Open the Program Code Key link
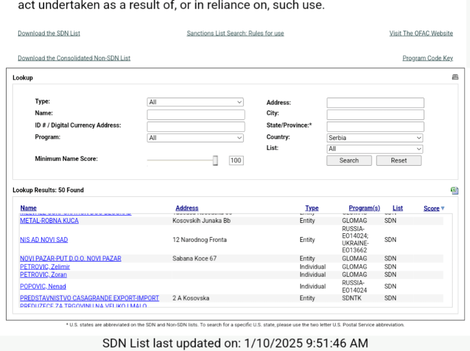This screenshot has width=470, height=351. click(x=428, y=58)
